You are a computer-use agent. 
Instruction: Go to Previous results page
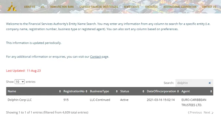coord(195,113)
